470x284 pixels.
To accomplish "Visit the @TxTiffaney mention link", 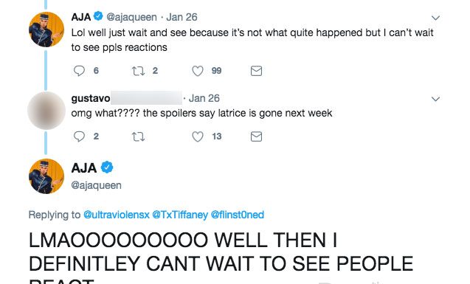I will click(x=180, y=215).
